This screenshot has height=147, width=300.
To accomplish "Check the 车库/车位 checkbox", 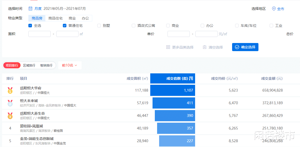I will pos(237,26).
